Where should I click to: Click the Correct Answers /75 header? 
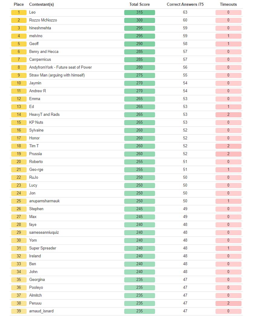(x=185, y=5)
